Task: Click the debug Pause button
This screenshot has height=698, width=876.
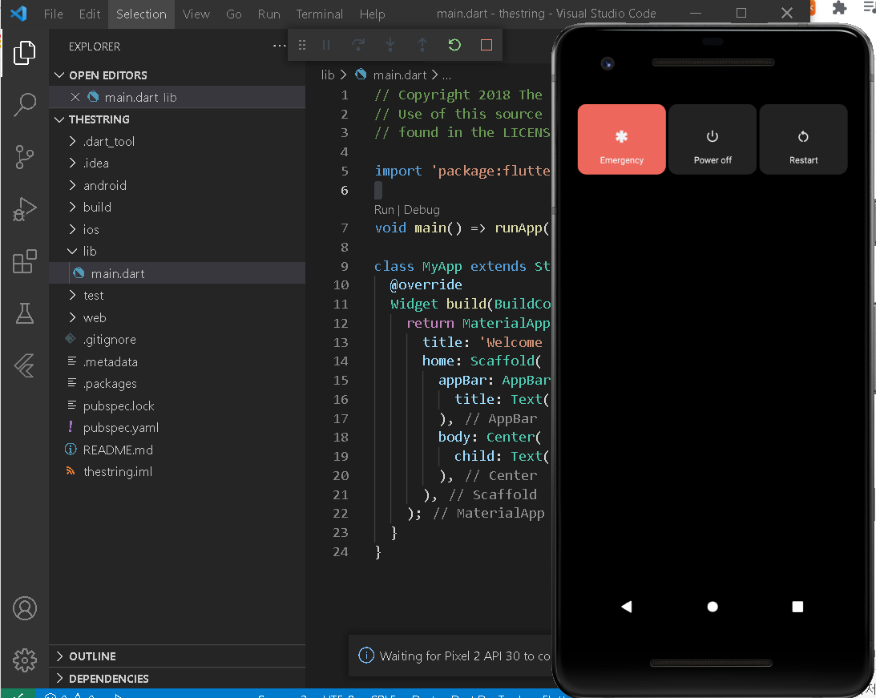Action: click(x=326, y=45)
